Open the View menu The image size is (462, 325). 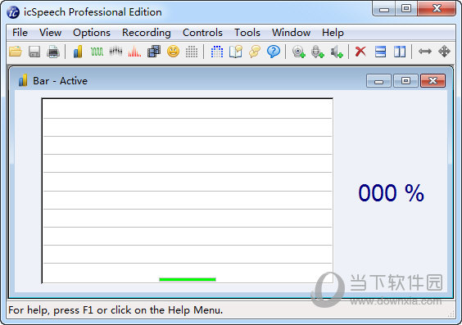pyautogui.click(x=51, y=33)
